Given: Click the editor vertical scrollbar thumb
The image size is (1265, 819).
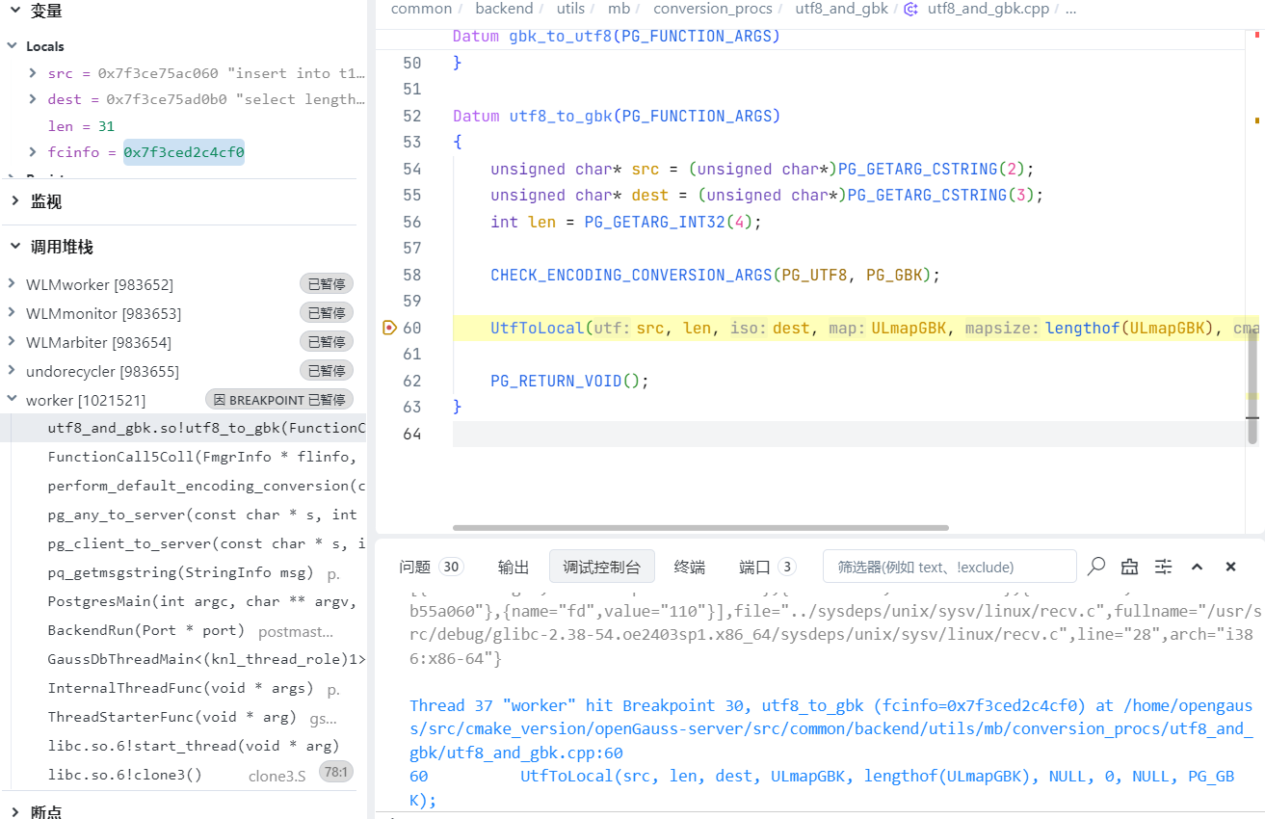Looking at the screenshot, I should coord(1252,388).
